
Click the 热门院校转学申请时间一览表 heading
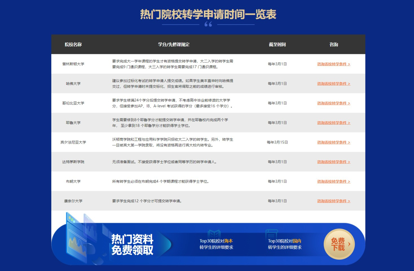[x=208, y=14]
